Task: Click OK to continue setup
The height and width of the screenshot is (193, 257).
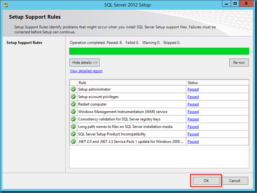Action: coord(206,181)
